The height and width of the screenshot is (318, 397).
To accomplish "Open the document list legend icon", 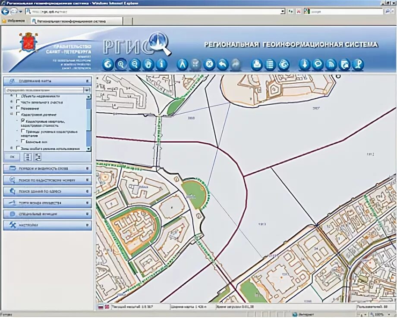I will tap(270, 64).
